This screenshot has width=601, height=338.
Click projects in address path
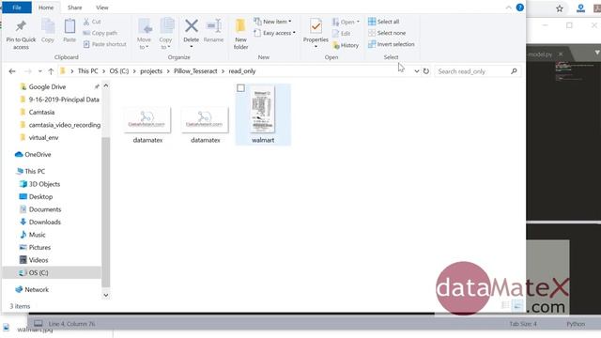(151, 71)
